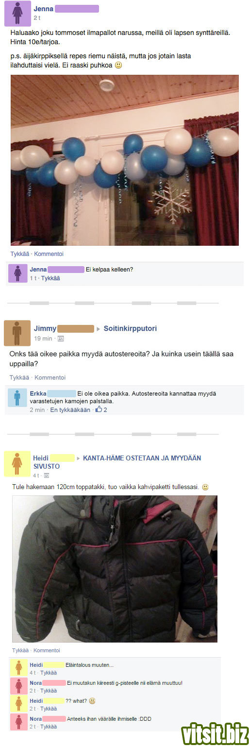Click En tykkääkään on Erkka's comment
This screenshot has width=249, height=746.
click(70, 410)
